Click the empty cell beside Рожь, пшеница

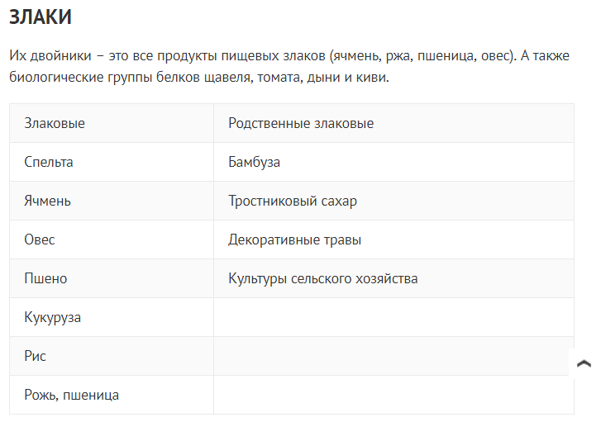(394, 396)
